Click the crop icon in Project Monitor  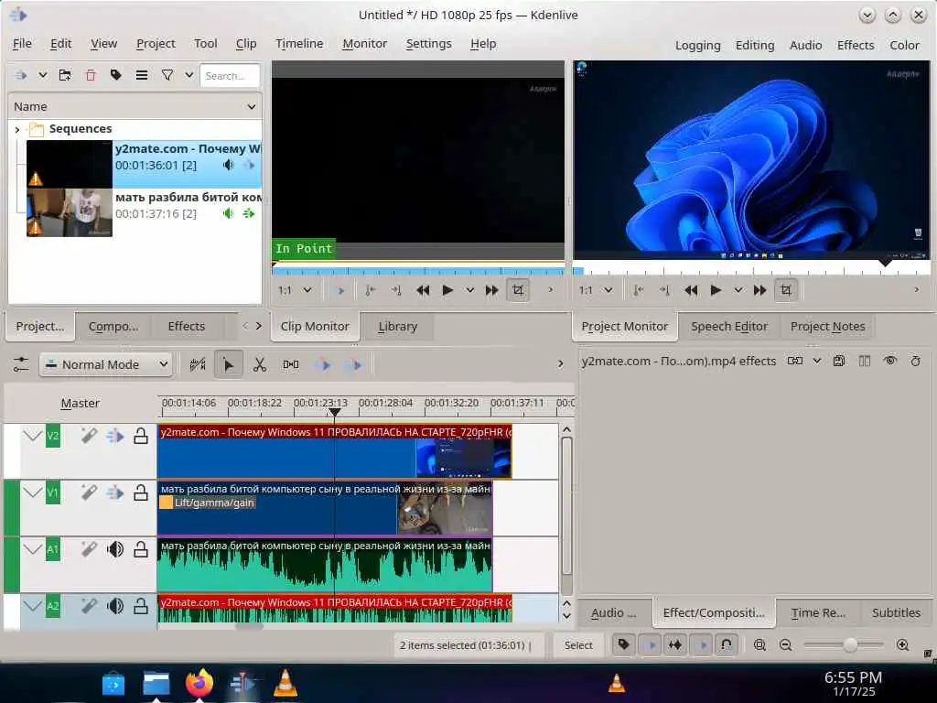pos(786,290)
